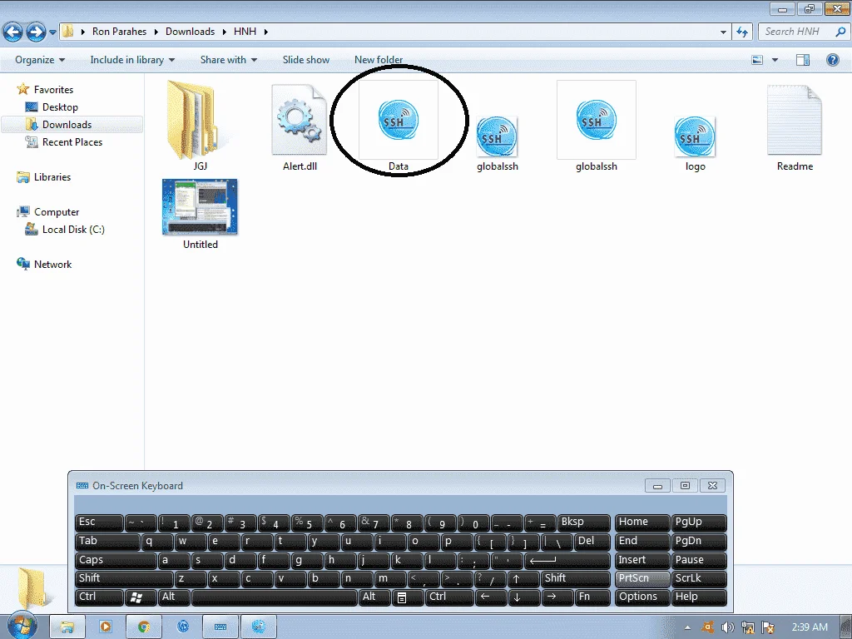Select Recent Places in navigation pane
The width and height of the screenshot is (852, 639).
(72, 141)
